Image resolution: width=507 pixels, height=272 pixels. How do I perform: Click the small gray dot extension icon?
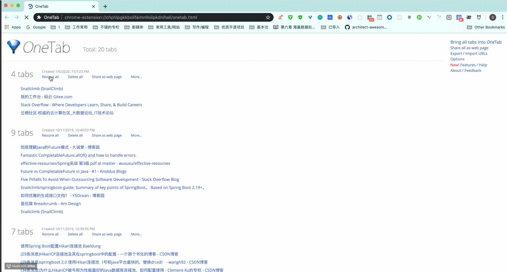pyautogui.click(x=409, y=17)
